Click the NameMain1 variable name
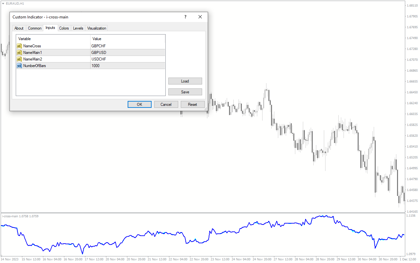Screen dimensions: 420x263 pyautogui.click(x=33, y=53)
